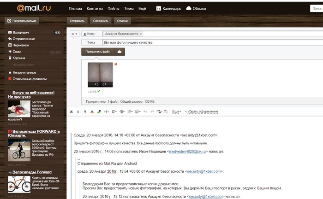Open the text highlight color picker
The height and width of the screenshot is (199, 323).
(x=99, y=111)
